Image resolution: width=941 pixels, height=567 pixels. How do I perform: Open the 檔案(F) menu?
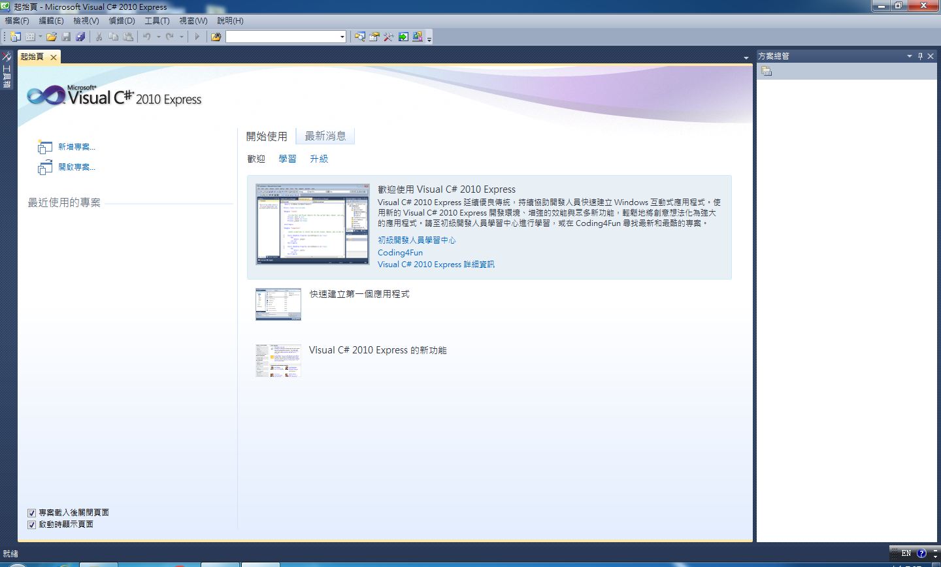[17, 21]
